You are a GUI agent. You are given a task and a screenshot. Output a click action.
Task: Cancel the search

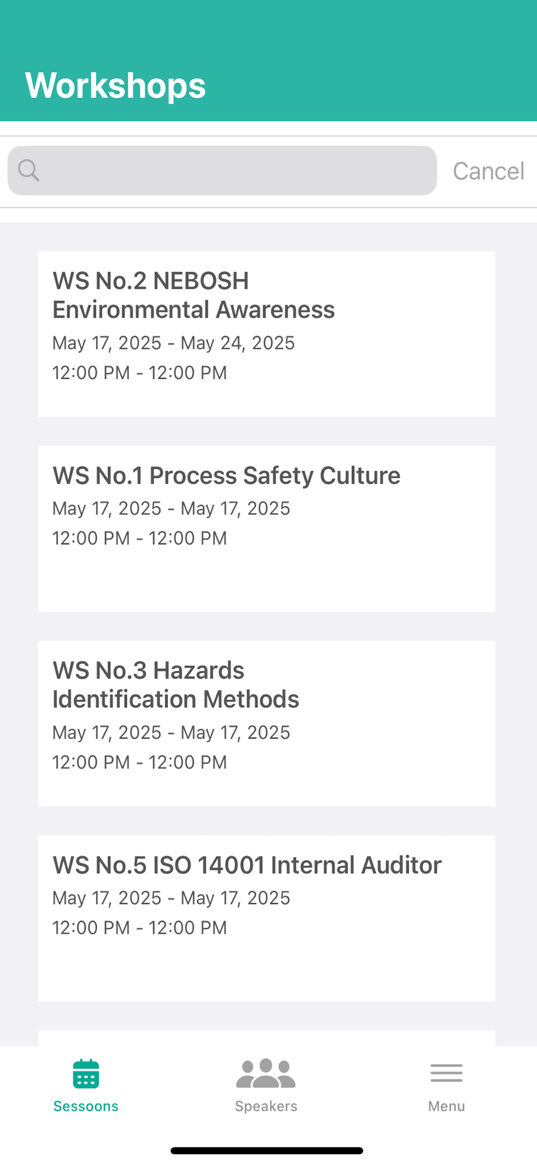489,171
